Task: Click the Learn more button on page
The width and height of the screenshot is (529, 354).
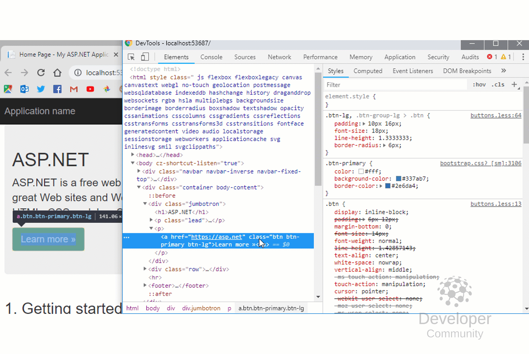Action: pyautogui.click(x=48, y=239)
